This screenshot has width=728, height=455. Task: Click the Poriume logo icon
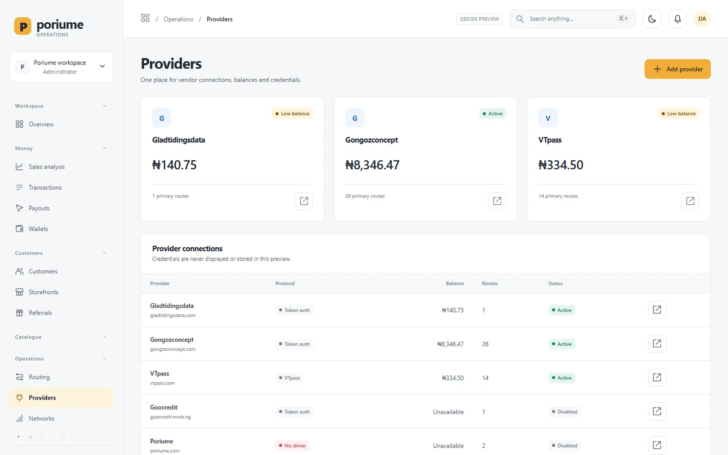[23, 26]
